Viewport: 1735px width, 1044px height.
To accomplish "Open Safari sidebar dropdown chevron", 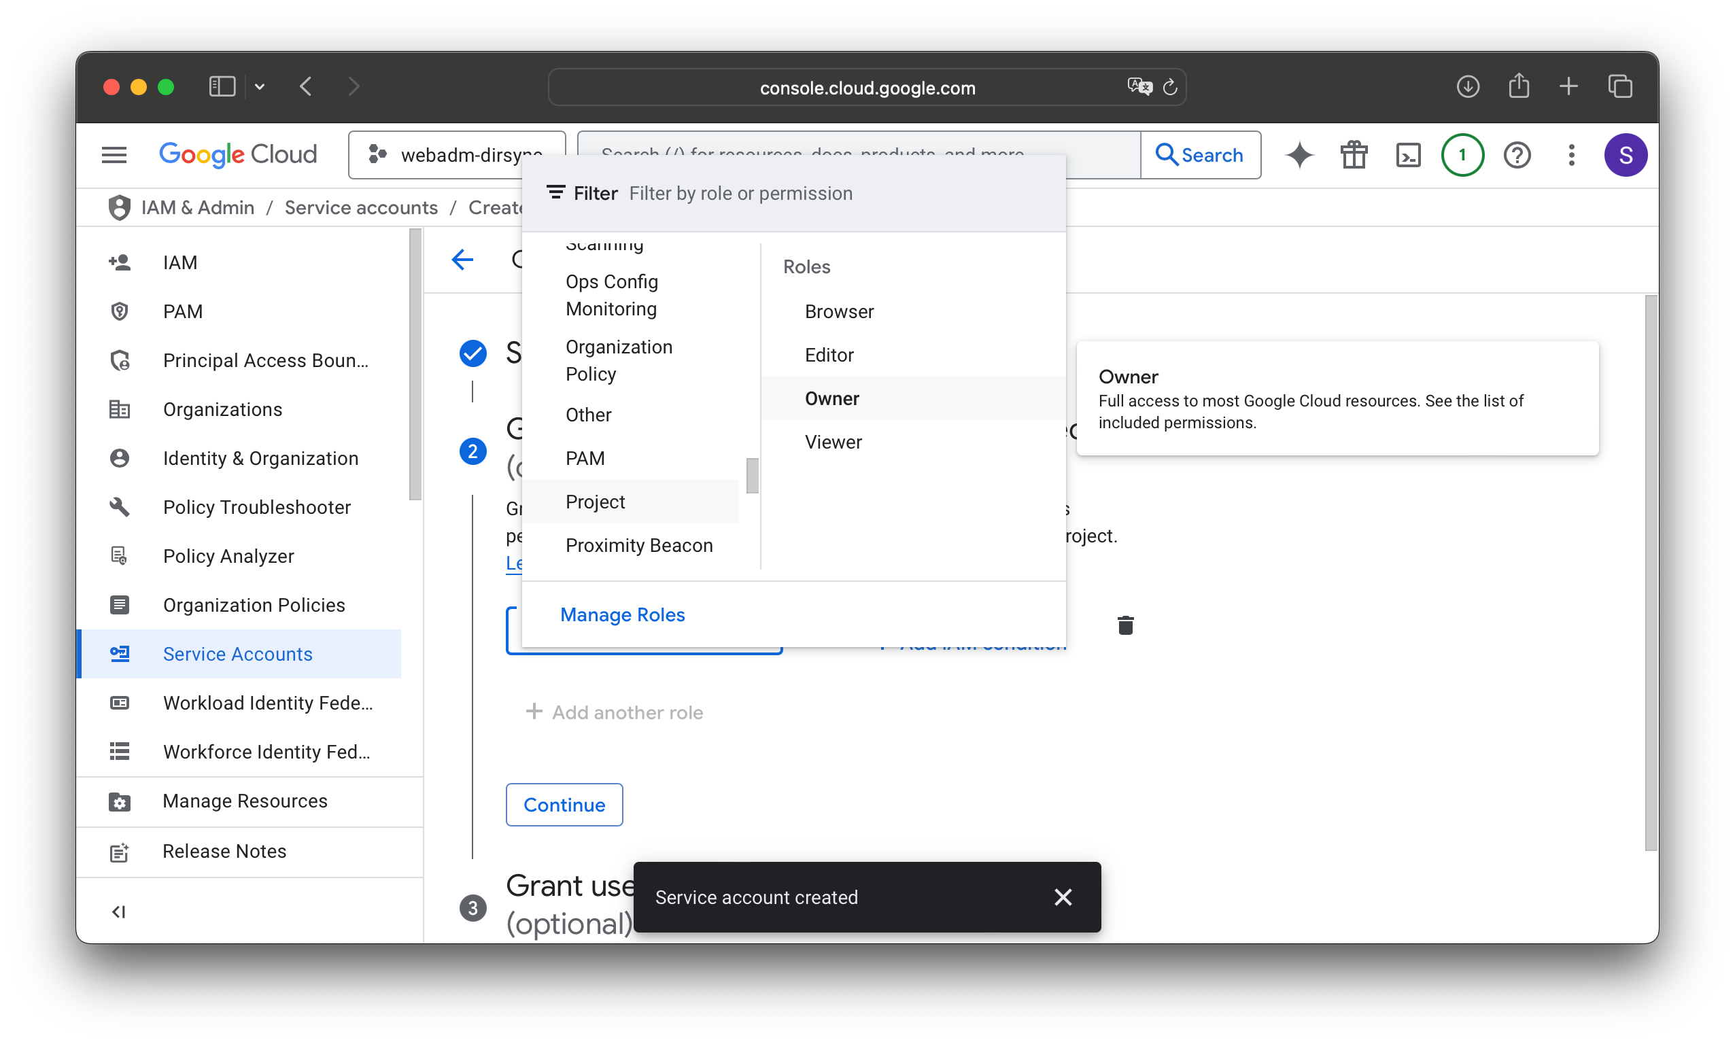I will pos(260,87).
